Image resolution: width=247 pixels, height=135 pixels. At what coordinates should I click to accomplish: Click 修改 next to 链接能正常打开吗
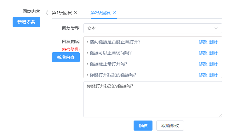(x=203, y=64)
